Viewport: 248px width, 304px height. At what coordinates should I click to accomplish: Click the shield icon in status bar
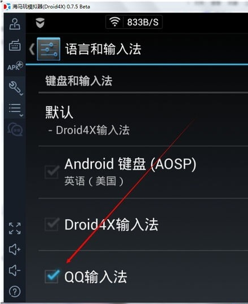pyautogui.click(x=40, y=23)
